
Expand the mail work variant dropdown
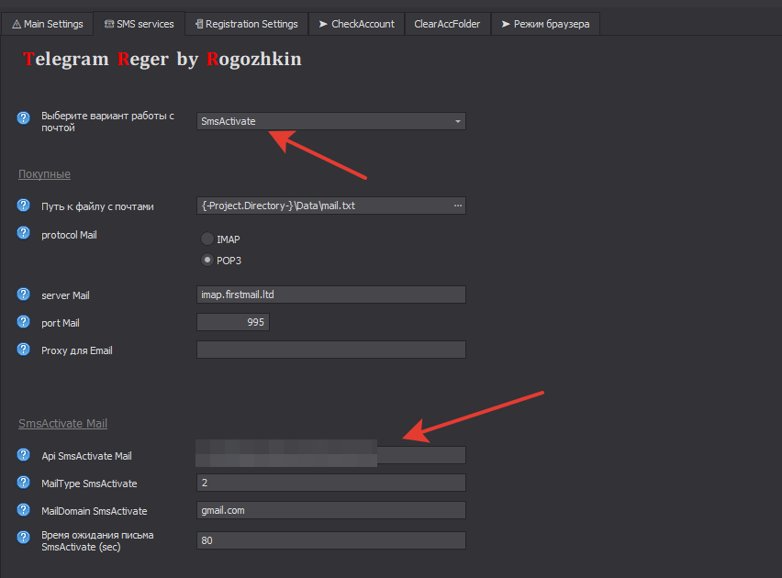(458, 121)
